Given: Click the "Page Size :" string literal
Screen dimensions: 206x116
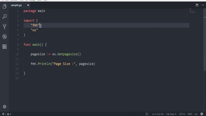Looking at the screenshot, I should [x=64, y=64].
